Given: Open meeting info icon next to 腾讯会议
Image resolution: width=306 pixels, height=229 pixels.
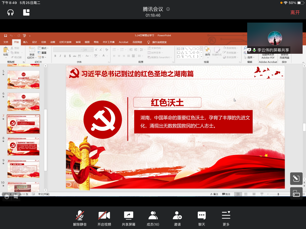Looking at the screenshot, I should click(x=168, y=9).
